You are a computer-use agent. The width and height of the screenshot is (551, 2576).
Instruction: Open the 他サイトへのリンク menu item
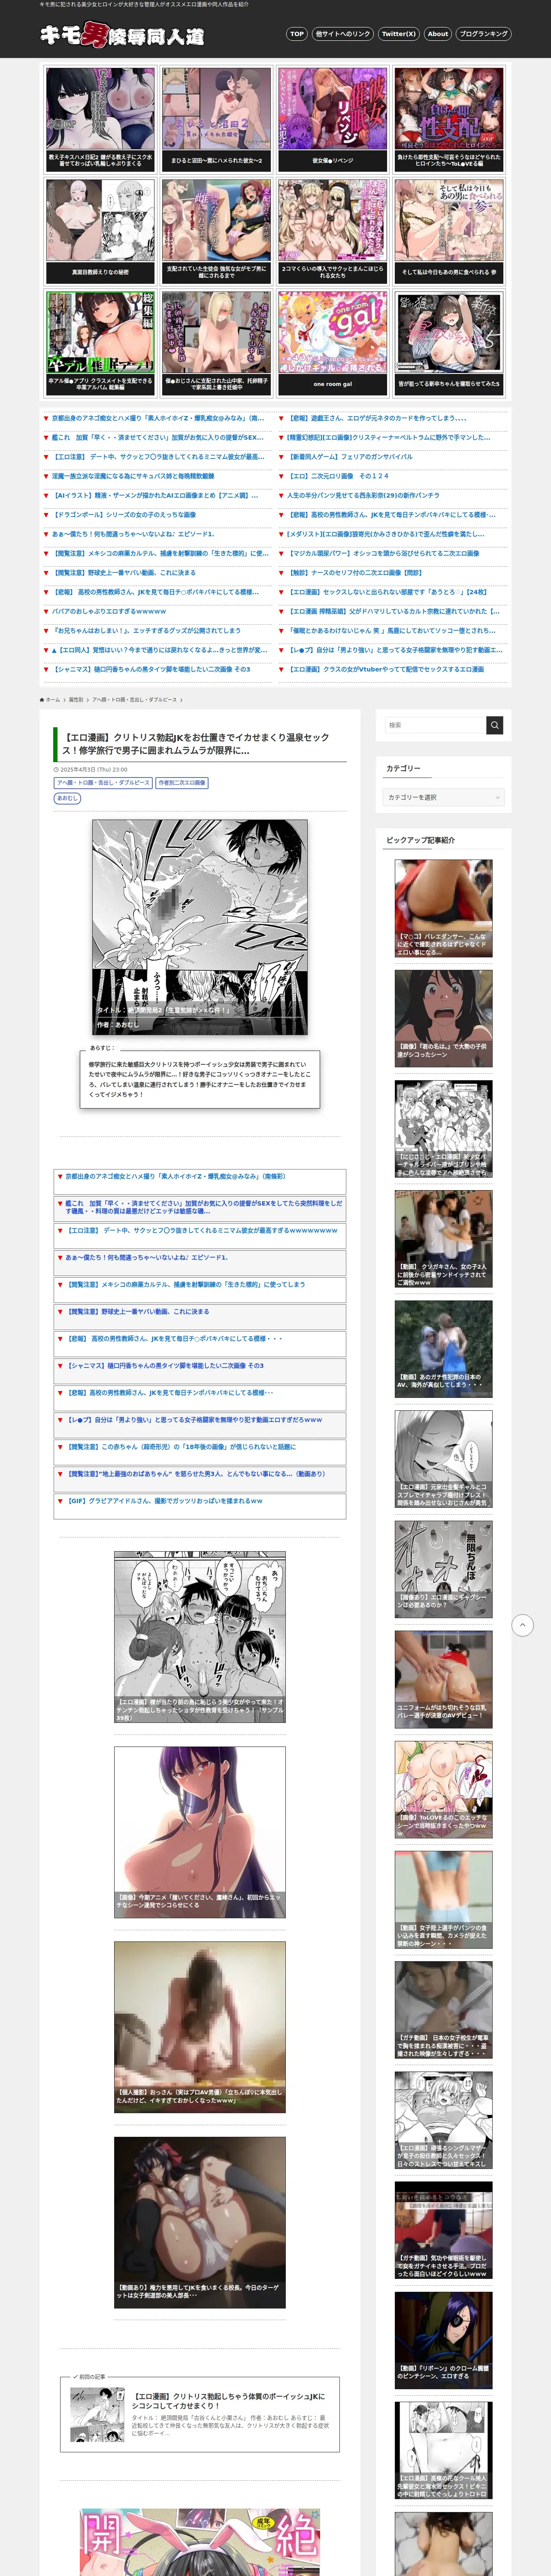click(342, 34)
